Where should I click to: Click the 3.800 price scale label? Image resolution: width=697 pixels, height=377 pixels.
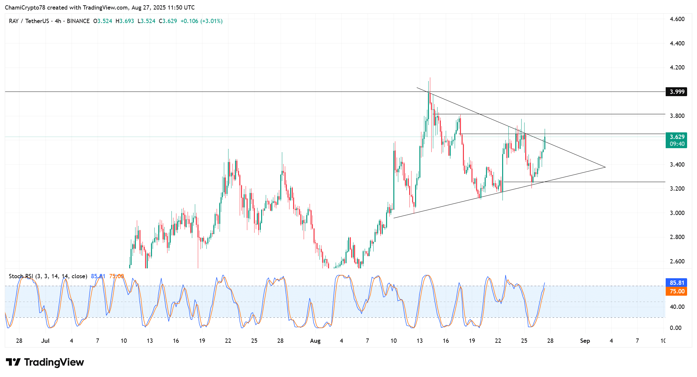point(677,116)
